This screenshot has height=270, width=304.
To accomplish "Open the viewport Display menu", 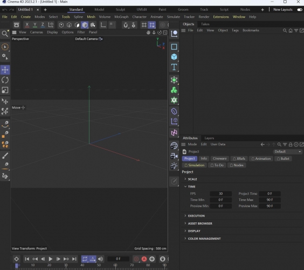I will [x=52, y=32].
